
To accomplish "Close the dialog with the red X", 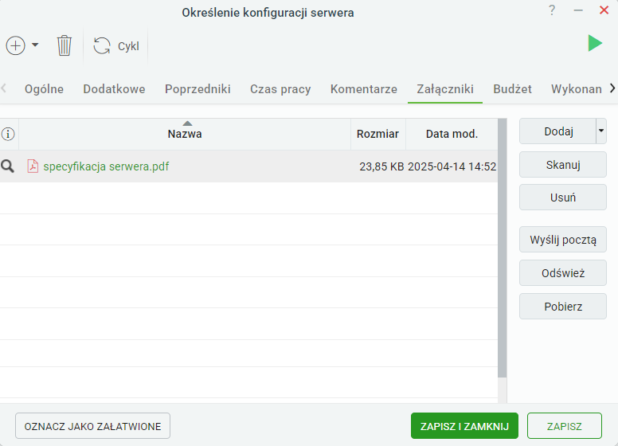I will point(604,10).
